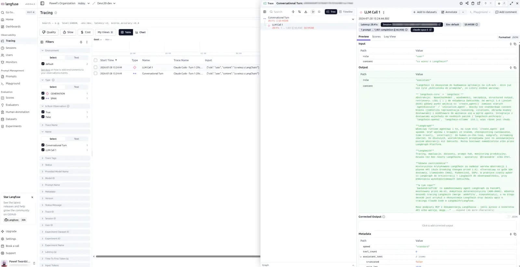
Task: Click the share trace icon
Action: click(x=467, y=3)
